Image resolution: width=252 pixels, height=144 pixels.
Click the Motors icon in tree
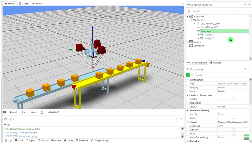(x=191, y=42)
